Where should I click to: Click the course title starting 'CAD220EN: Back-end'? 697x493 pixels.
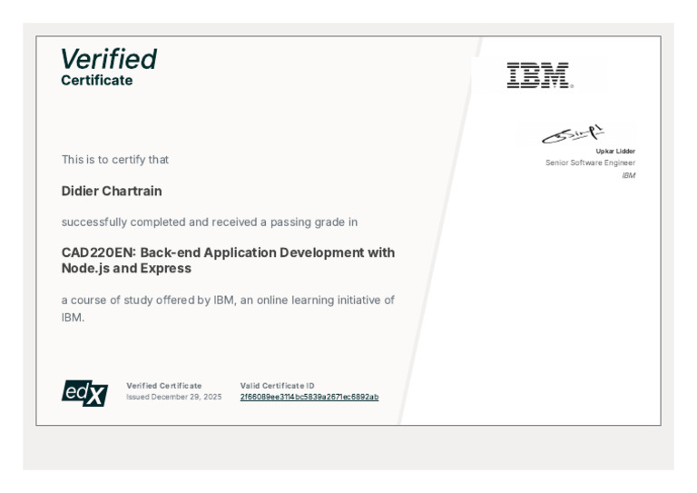[228, 260]
